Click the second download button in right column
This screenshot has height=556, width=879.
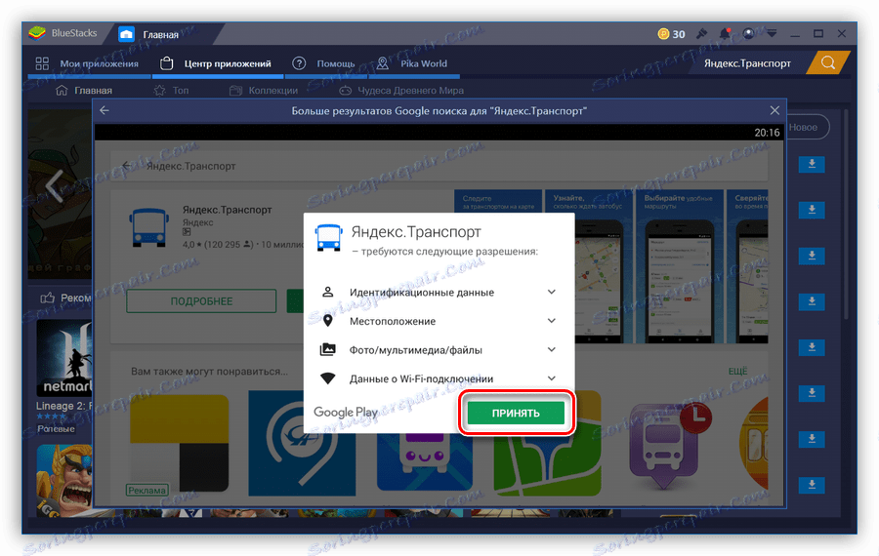pos(812,210)
